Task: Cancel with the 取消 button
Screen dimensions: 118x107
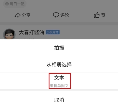Action: pos(59,100)
